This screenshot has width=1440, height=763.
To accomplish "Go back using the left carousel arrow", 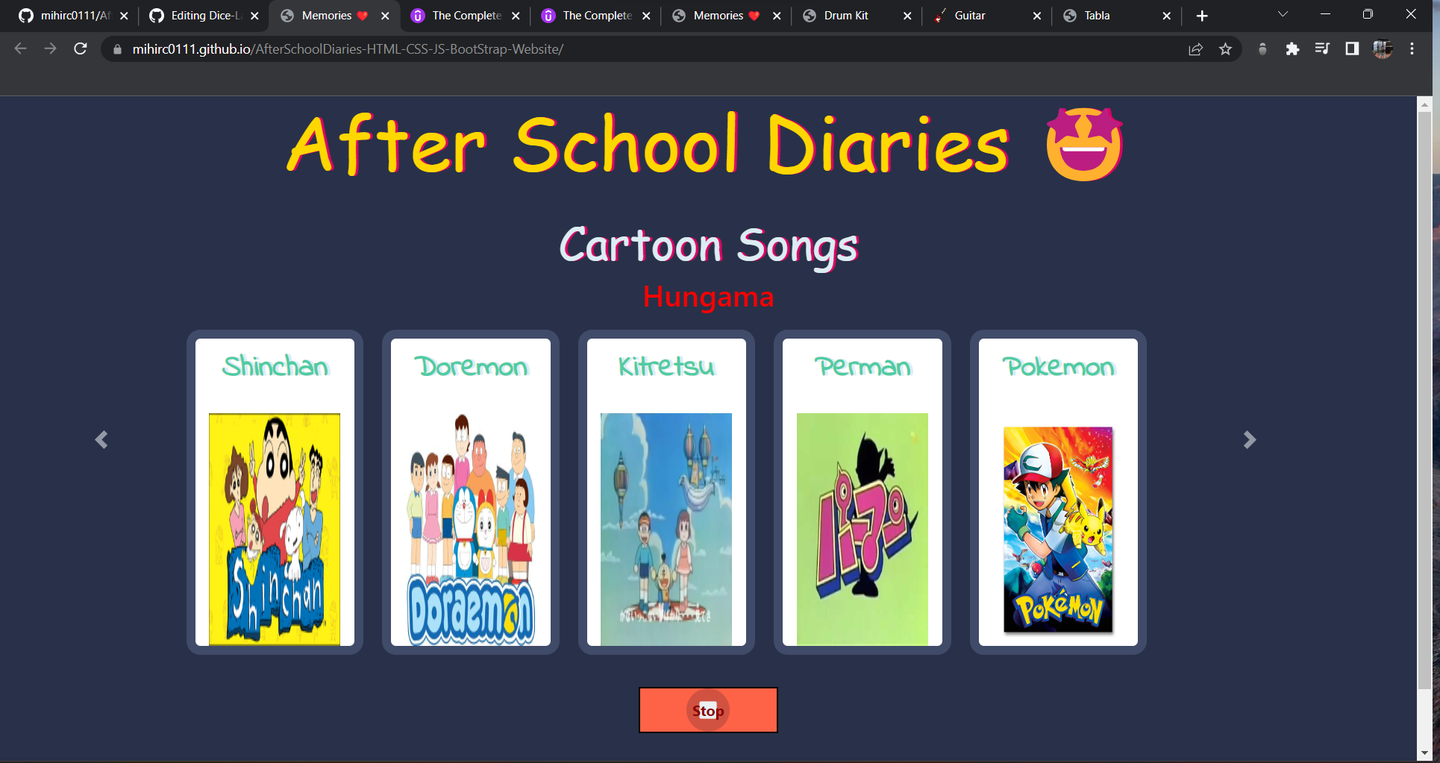I will coord(101,439).
